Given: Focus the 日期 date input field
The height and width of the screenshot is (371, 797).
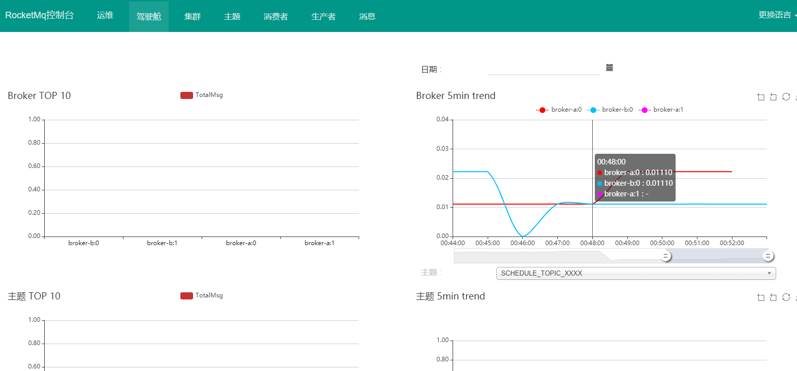Looking at the screenshot, I should click(x=544, y=69).
